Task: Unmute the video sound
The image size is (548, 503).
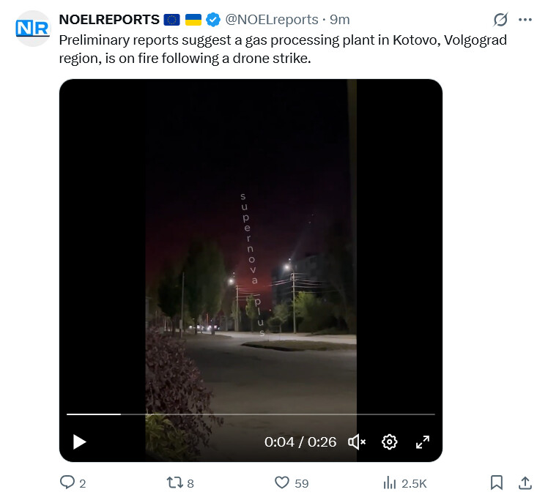Action: pyautogui.click(x=357, y=441)
